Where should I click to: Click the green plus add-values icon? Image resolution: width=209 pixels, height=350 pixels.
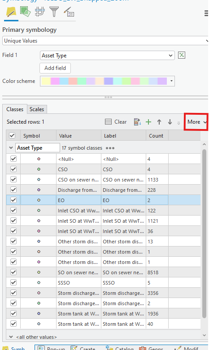148,122
